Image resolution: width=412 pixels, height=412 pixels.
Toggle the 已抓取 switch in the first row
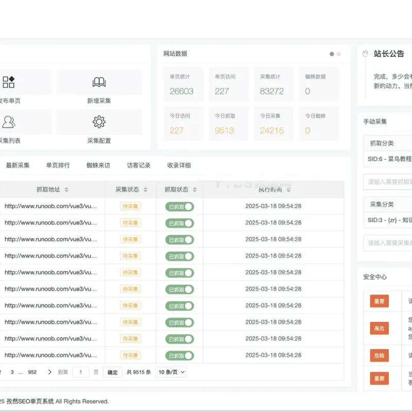tap(180, 207)
